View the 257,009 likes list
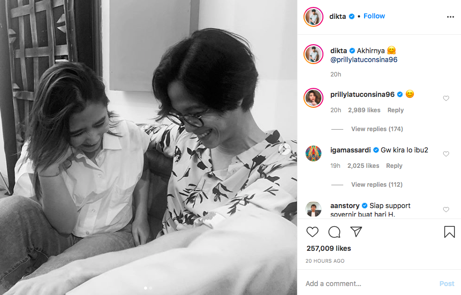 click(x=329, y=249)
